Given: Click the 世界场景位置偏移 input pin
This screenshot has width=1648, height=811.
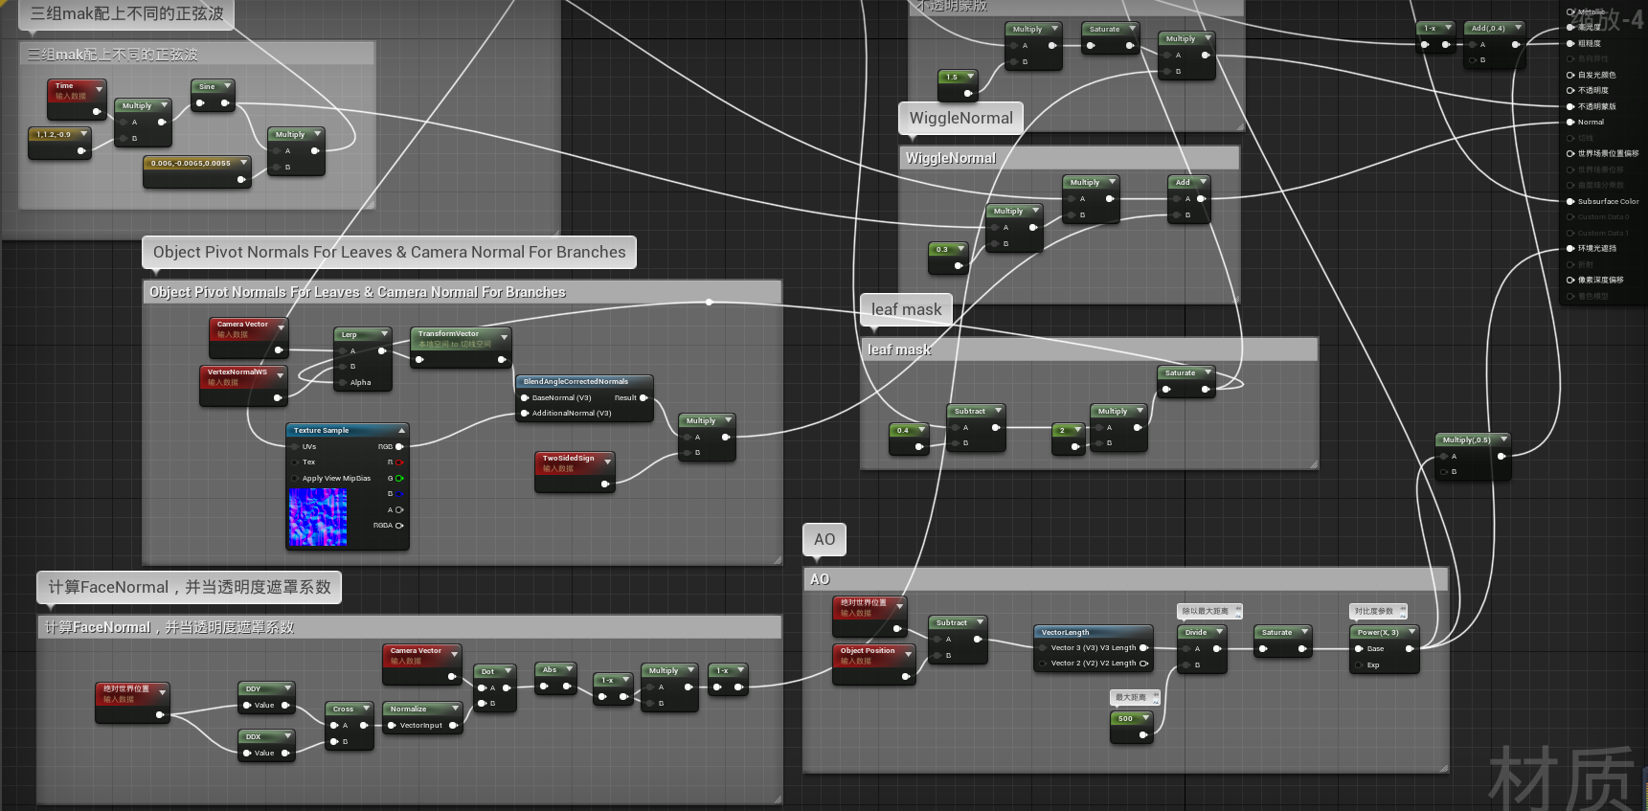Looking at the screenshot, I should [1570, 153].
